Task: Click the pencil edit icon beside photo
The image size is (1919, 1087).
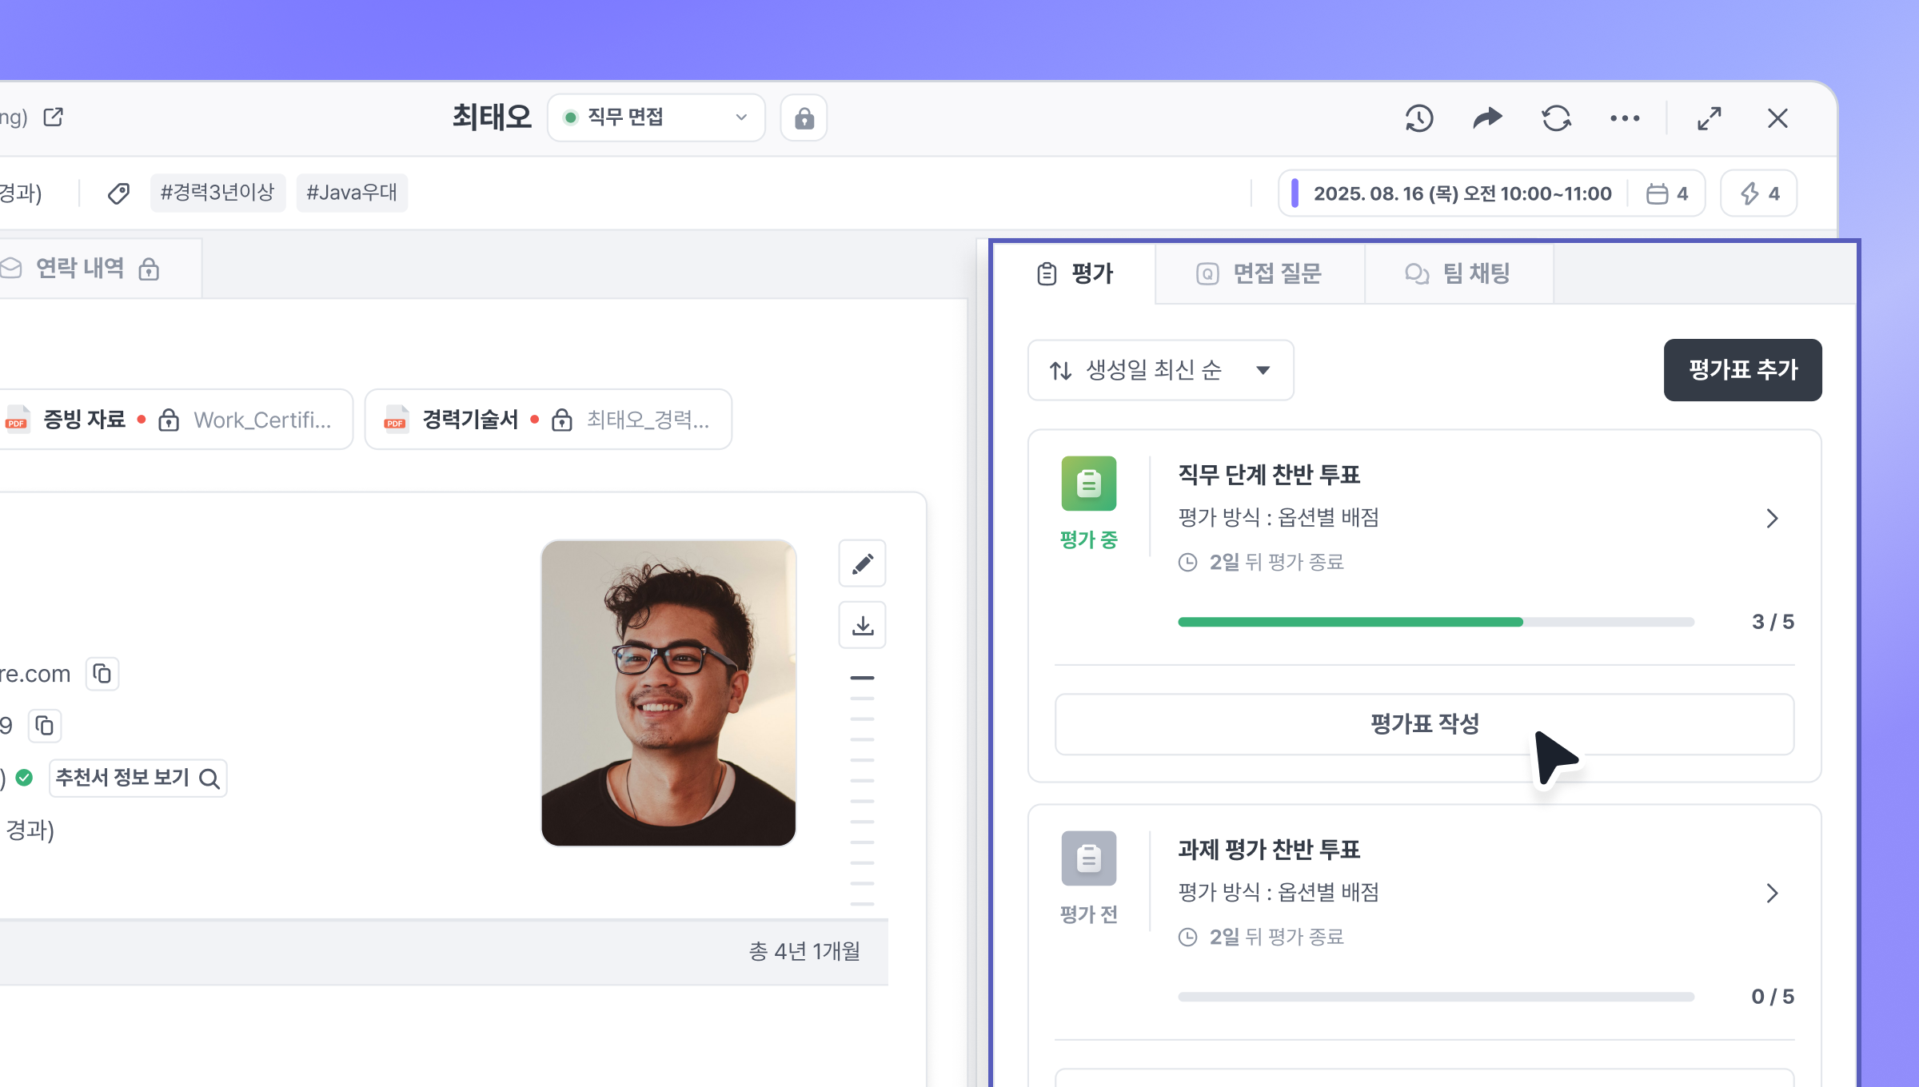Action: point(862,563)
